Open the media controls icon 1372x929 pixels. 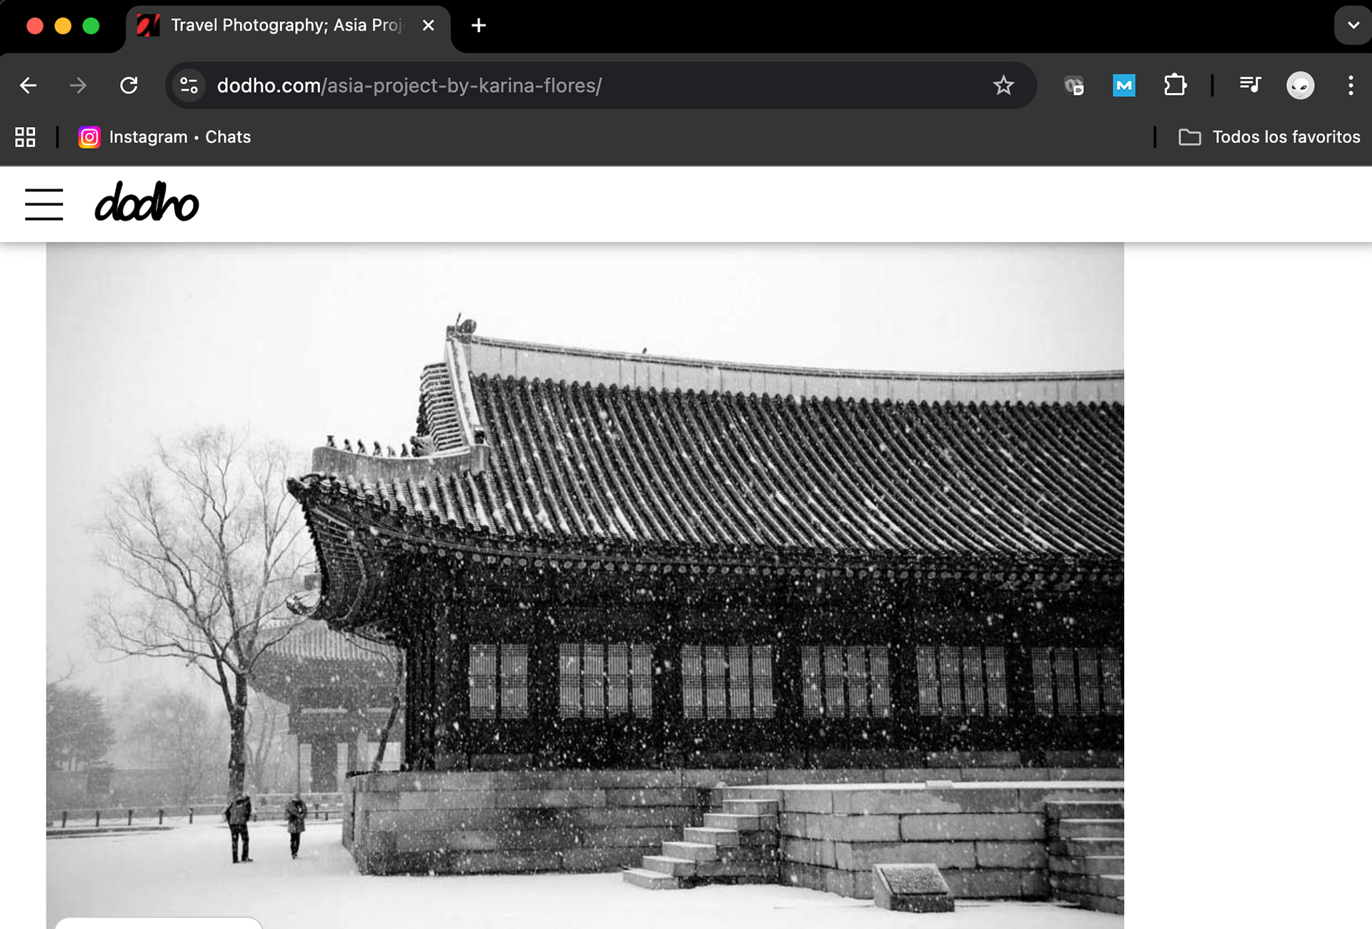click(x=1250, y=86)
